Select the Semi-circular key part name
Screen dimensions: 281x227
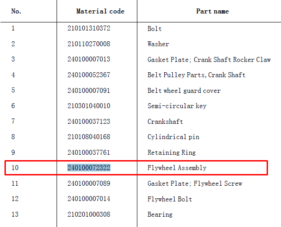[x=177, y=106]
